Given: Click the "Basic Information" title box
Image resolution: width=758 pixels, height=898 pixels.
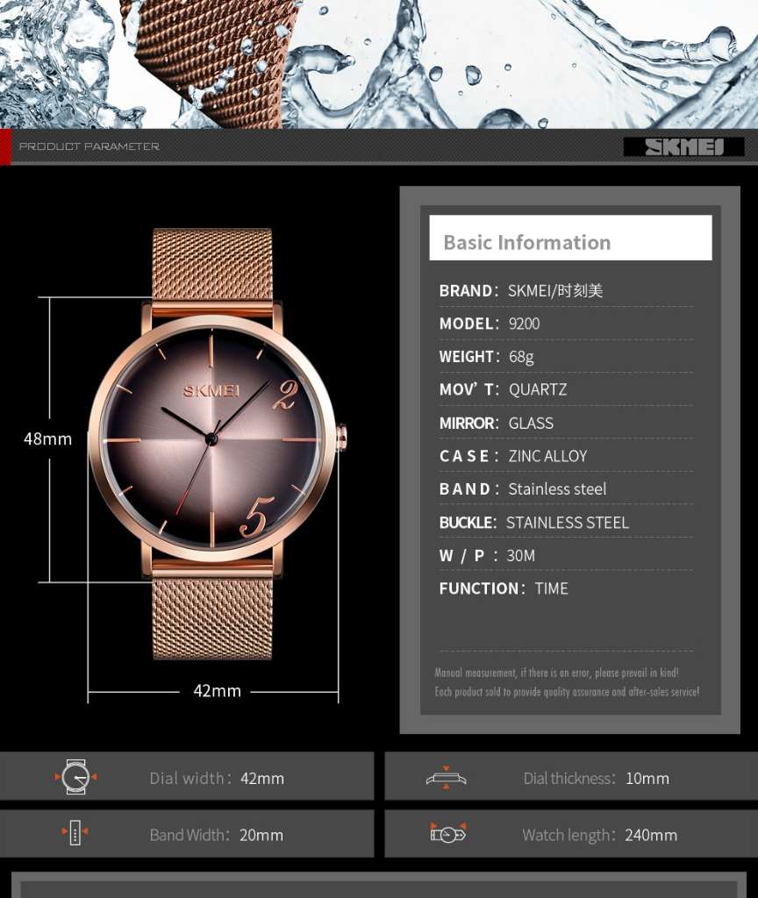Looking at the screenshot, I should tap(570, 238).
